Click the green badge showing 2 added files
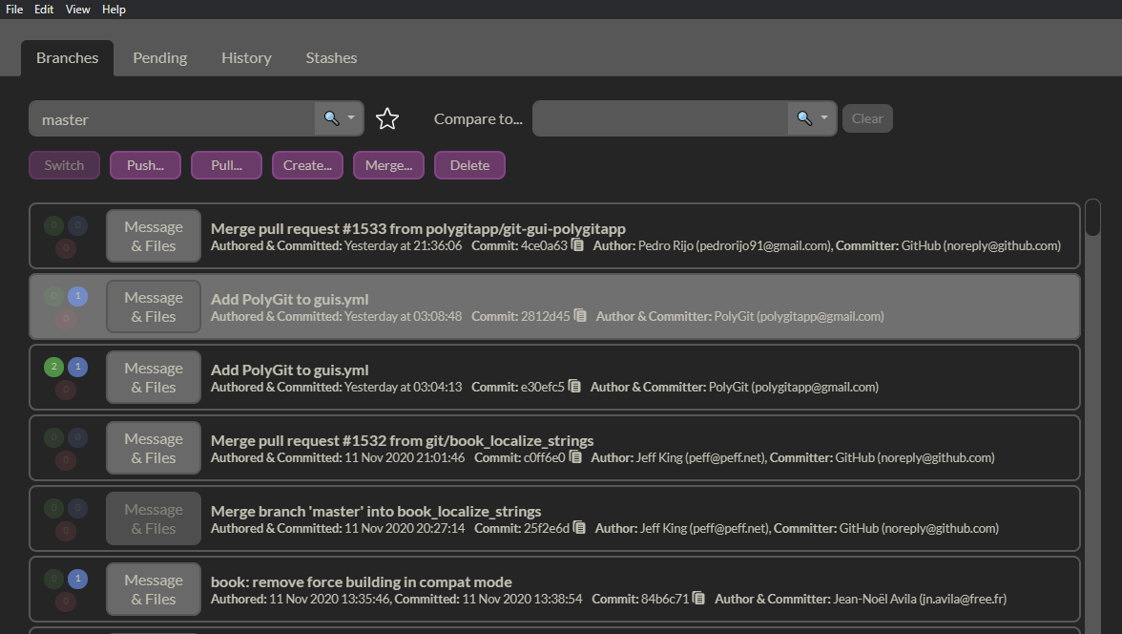 (x=53, y=368)
